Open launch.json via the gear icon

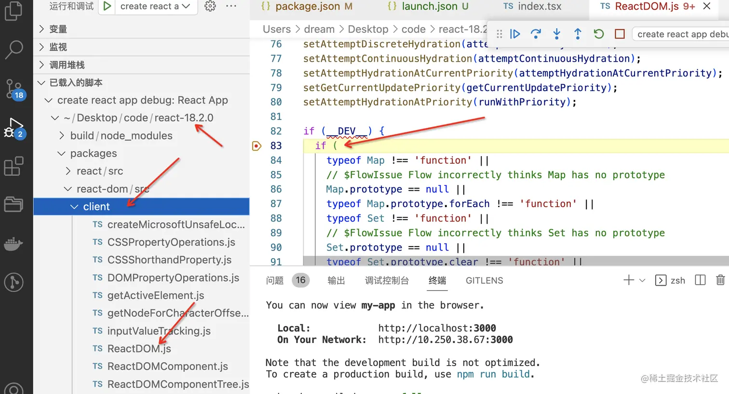click(x=210, y=6)
